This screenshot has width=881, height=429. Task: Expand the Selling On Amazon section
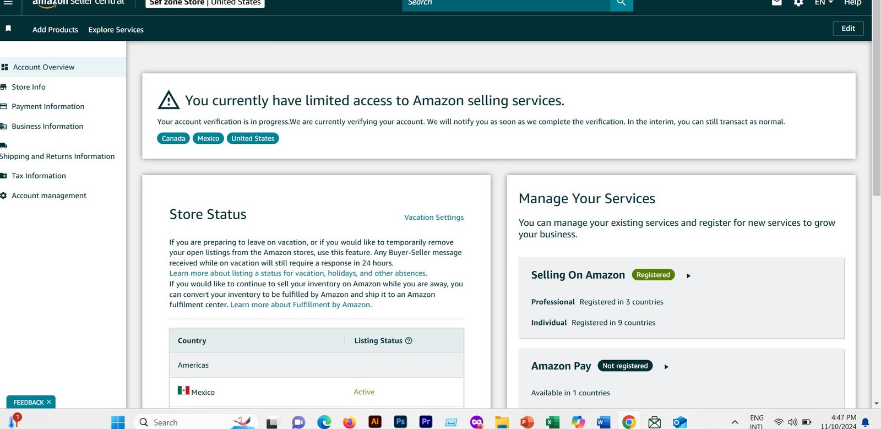point(688,275)
